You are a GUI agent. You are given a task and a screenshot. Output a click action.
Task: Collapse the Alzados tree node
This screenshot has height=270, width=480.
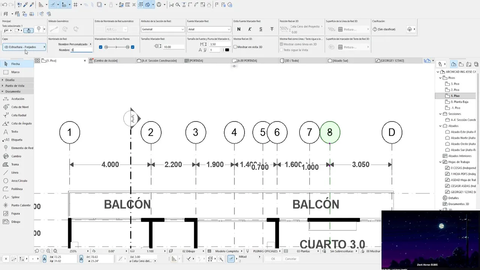[x=441, y=126]
